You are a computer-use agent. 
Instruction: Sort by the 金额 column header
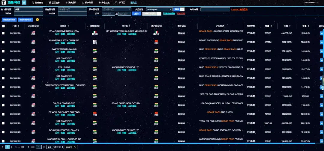coord(287,26)
